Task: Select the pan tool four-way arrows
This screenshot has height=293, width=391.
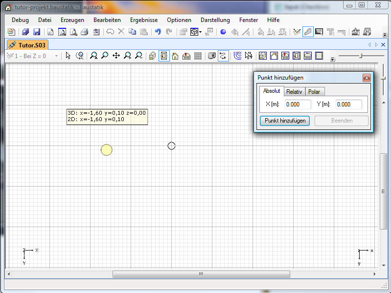Action: point(116,56)
